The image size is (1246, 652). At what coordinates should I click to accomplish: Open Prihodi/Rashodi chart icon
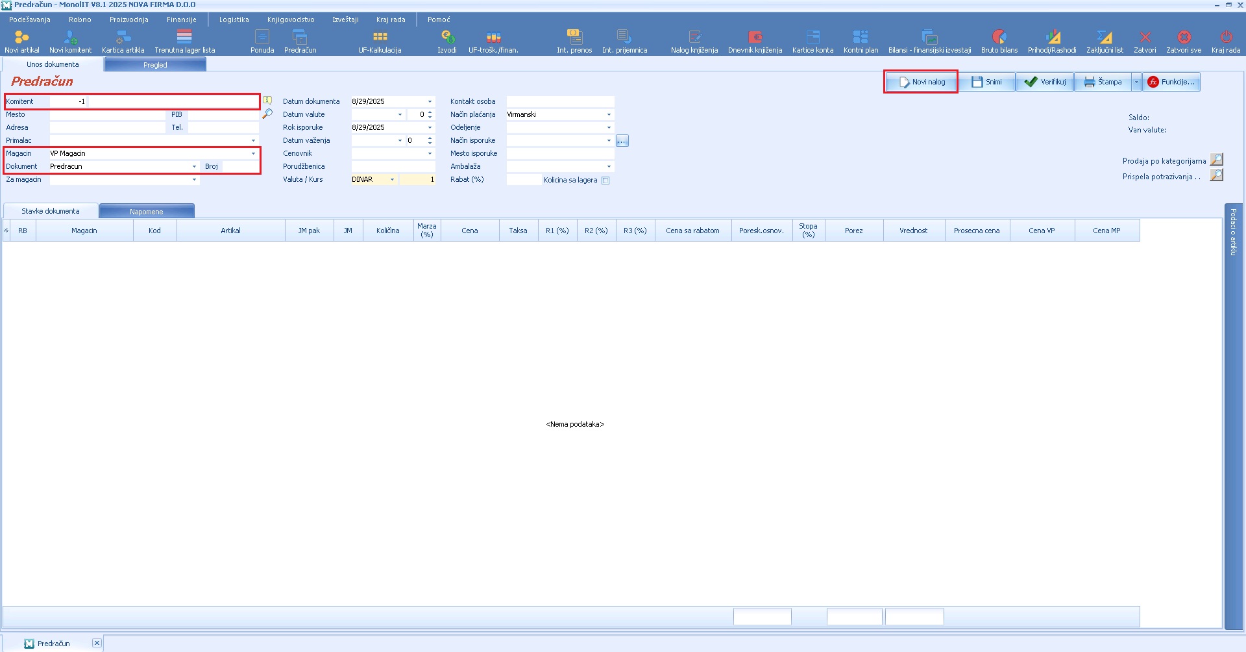[x=1052, y=41]
